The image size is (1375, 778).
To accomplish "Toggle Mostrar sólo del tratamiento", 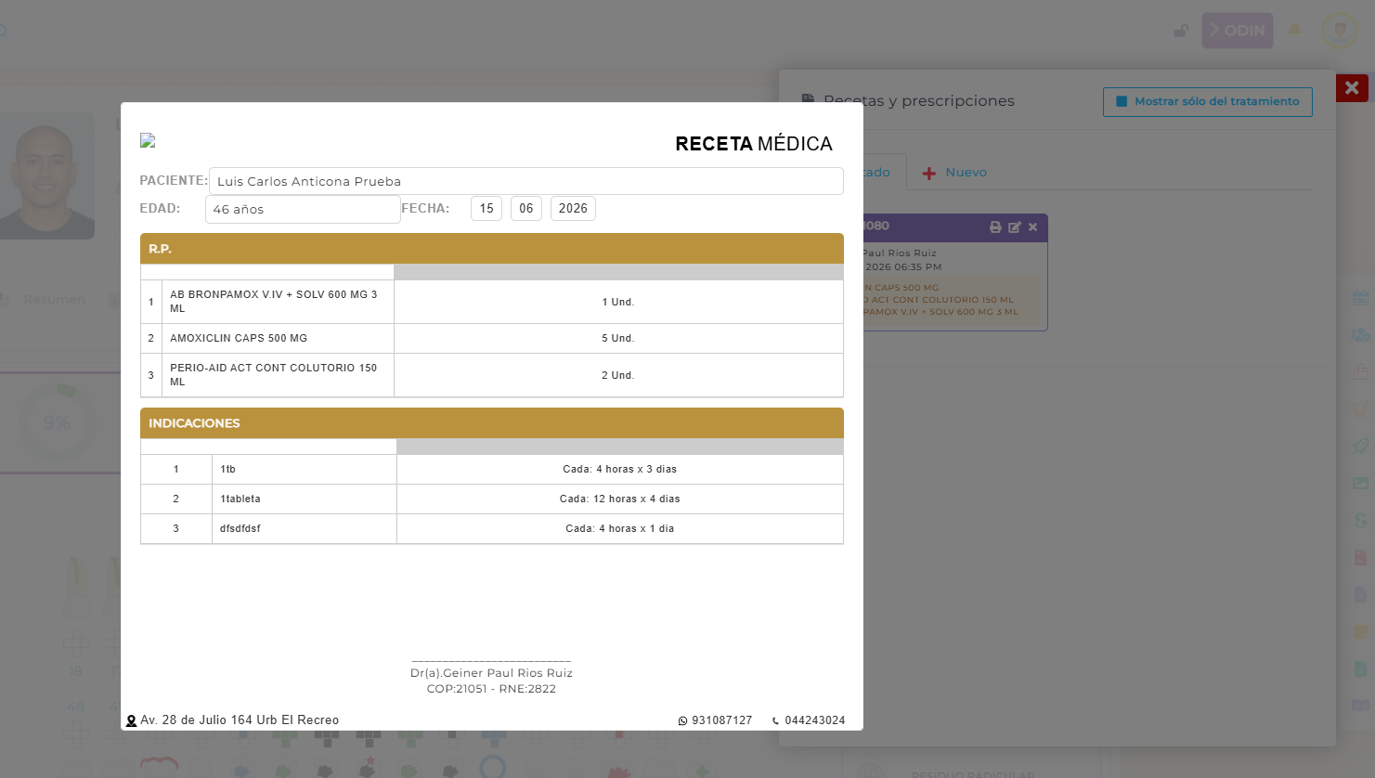I will click(1207, 101).
